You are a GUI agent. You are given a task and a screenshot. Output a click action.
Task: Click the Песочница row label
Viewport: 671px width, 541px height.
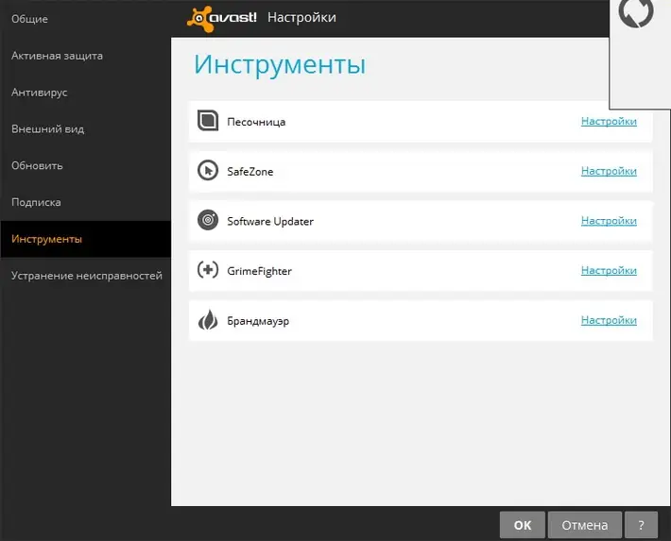[256, 122]
